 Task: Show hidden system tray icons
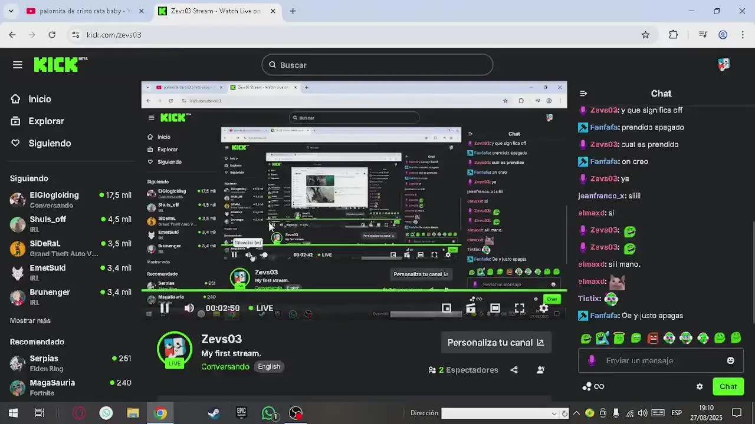pyautogui.click(x=576, y=413)
